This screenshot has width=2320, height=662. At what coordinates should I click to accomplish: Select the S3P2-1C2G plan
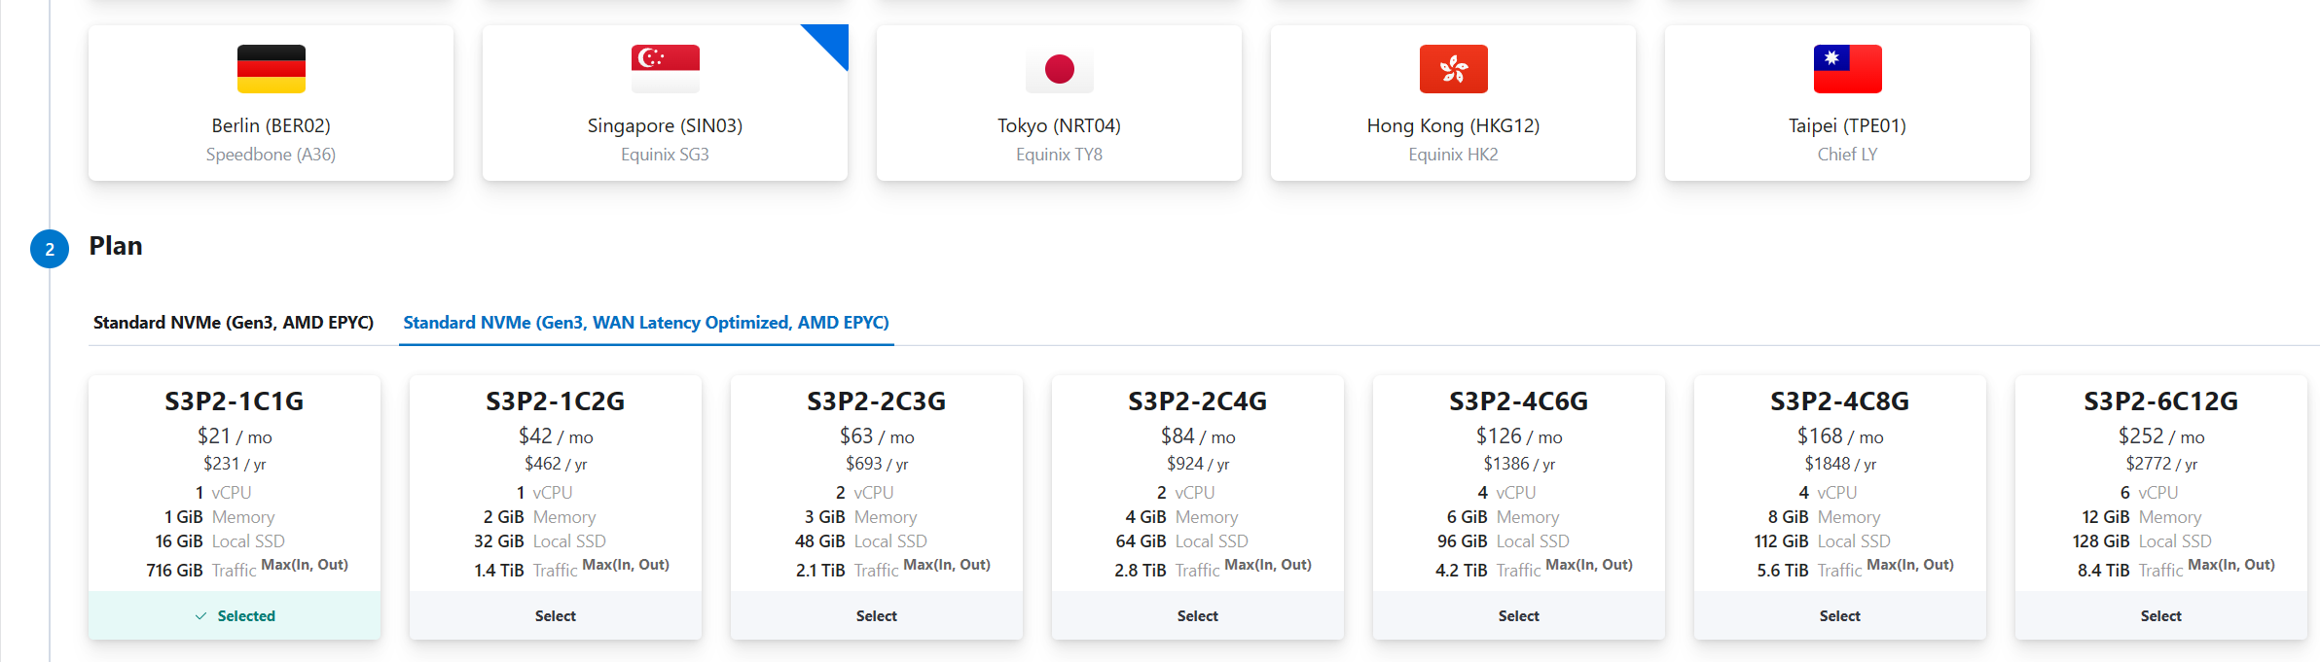click(555, 616)
